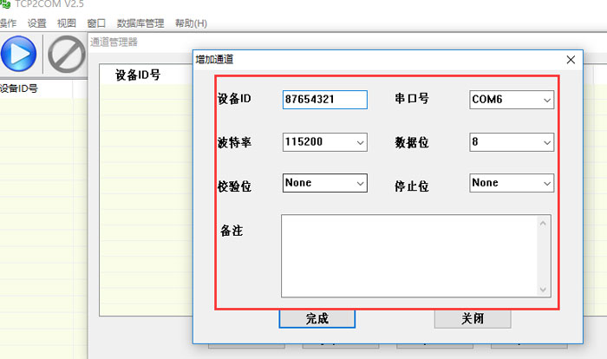The width and height of the screenshot is (607, 359).
Task: Open the 设置 menu
Action: point(37,23)
